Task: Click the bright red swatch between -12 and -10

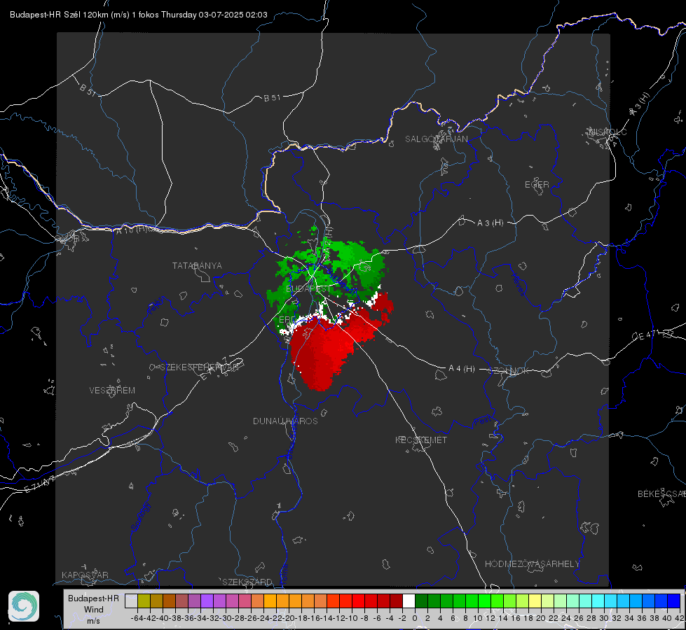Action: [345, 601]
